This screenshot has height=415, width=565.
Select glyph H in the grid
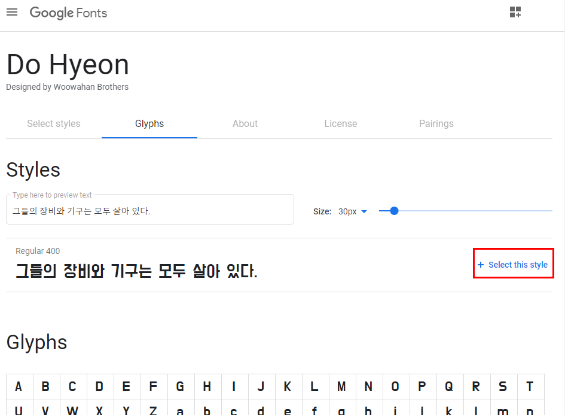[208, 386]
